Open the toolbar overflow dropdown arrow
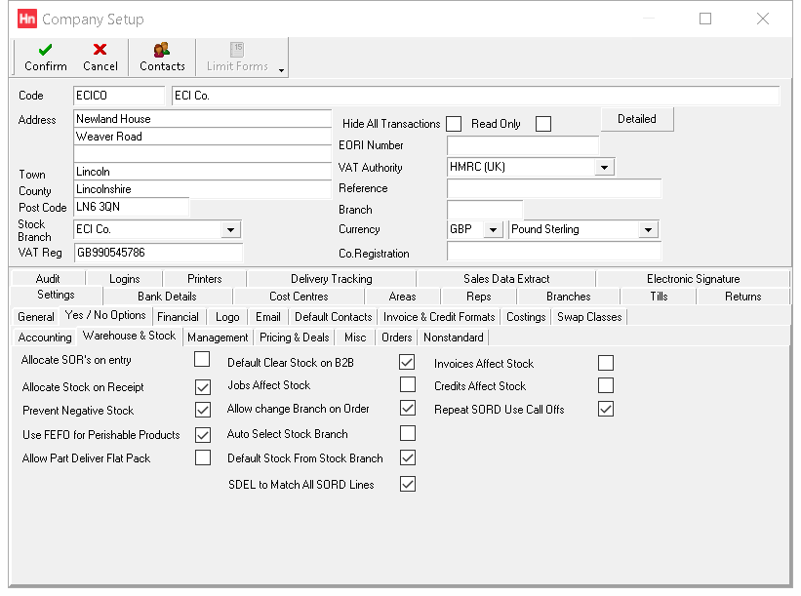801x596 pixels. pos(282,70)
